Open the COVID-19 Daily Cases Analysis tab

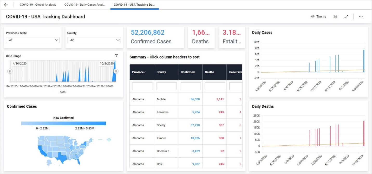point(84,4)
